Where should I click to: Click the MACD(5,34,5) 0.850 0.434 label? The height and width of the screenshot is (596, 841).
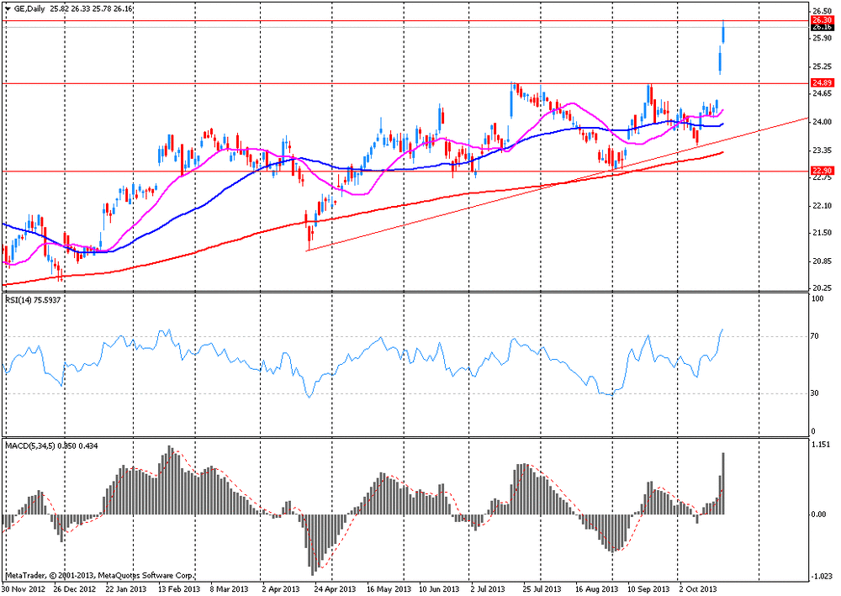[51, 446]
